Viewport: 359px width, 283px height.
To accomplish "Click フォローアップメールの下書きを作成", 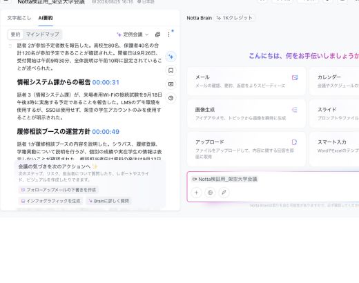I will (59, 190).
